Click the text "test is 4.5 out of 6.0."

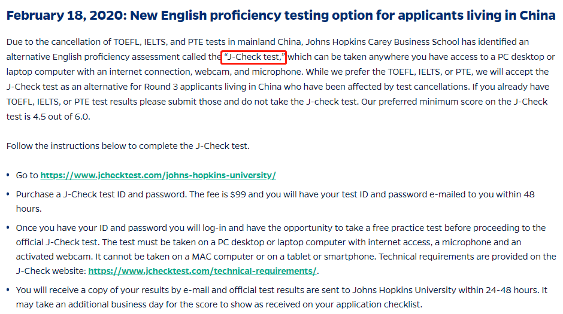(48, 117)
